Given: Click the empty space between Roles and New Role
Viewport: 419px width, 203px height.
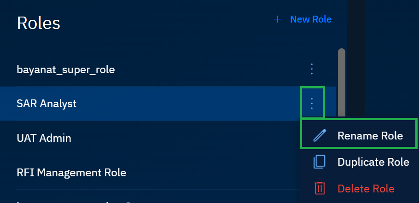Looking at the screenshot, I should tap(166, 21).
